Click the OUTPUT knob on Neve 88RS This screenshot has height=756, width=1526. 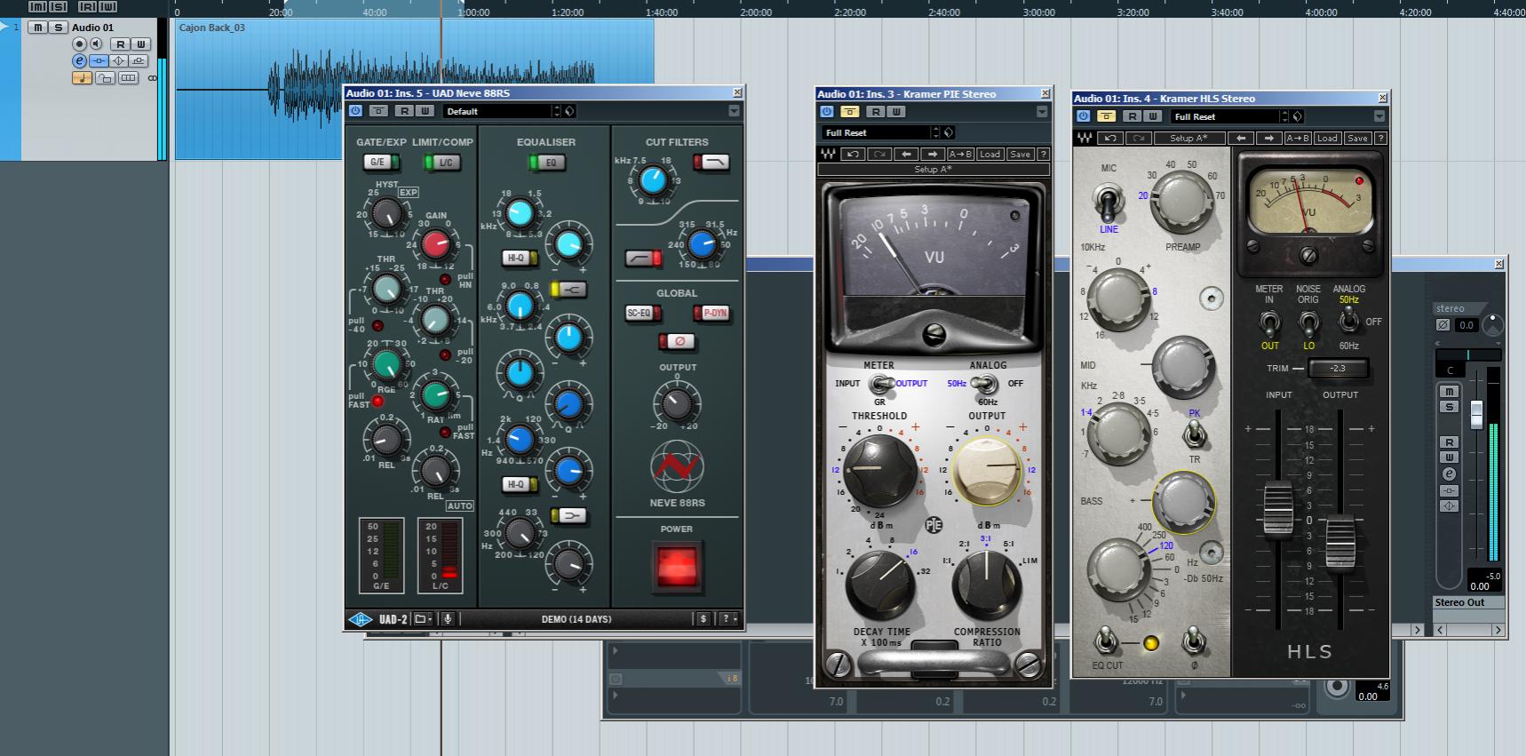677,404
